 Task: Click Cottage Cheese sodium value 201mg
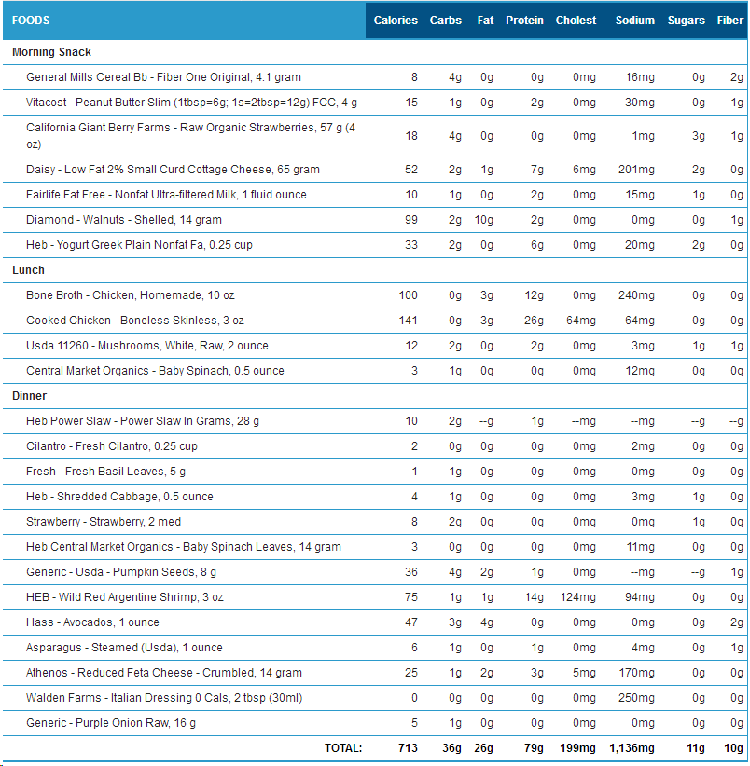[x=636, y=170]
